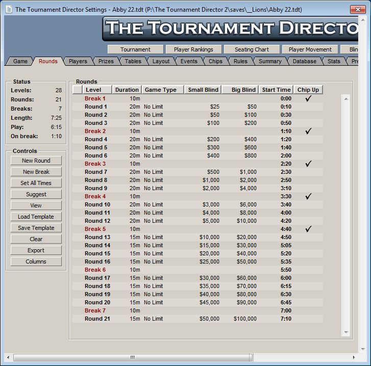Click the Game Type column header
371x366 pixels.
(163, 90)
